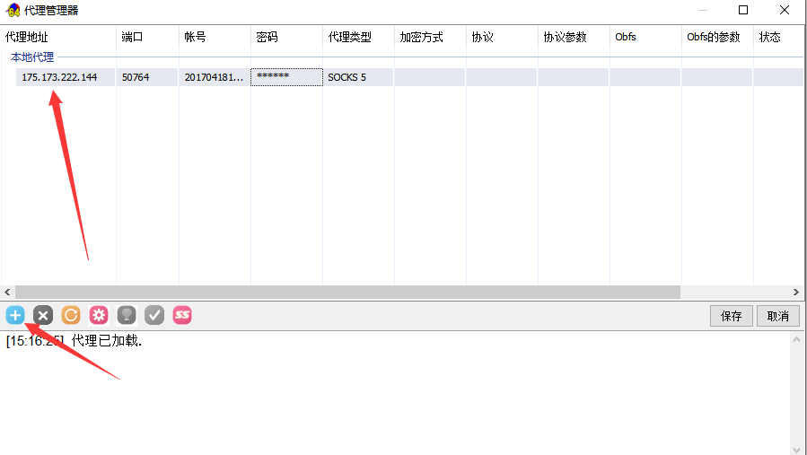The width and height of the screenshot is (807, 455).
Task: Click the log panel scroll down arrow
Action: 797,450
